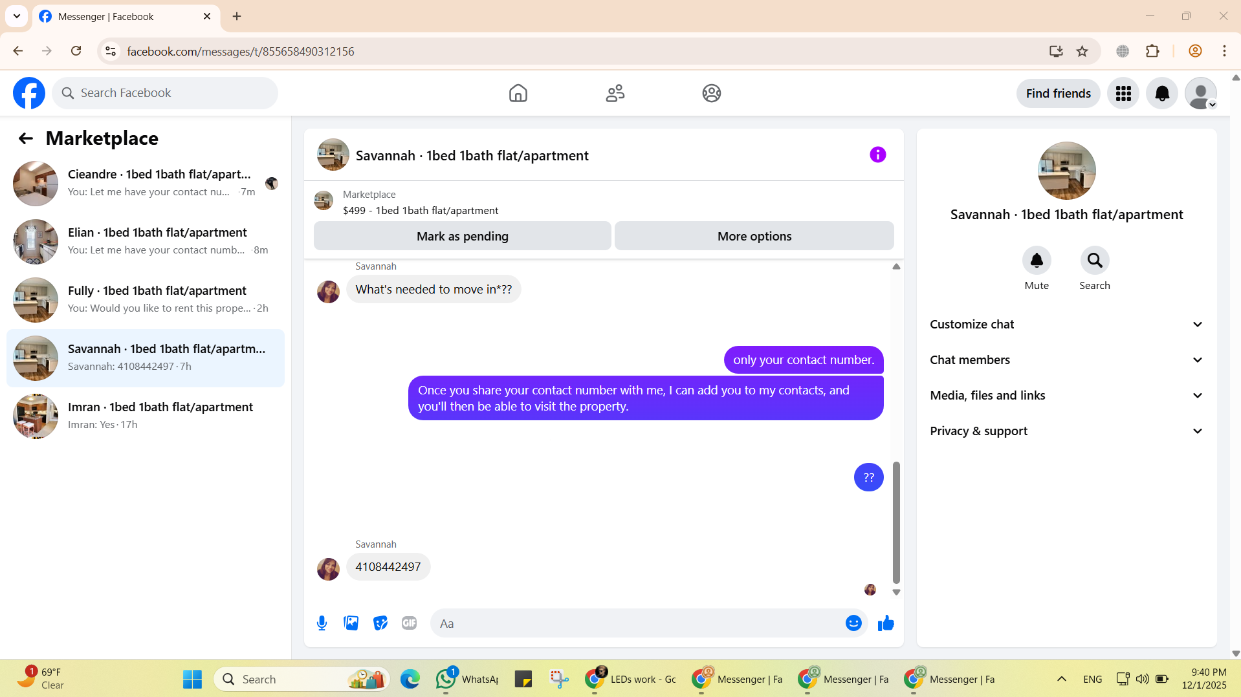Open Sticky Notes taskbar icon
This screenshot has height=697, width=1241.
(523, 679)
